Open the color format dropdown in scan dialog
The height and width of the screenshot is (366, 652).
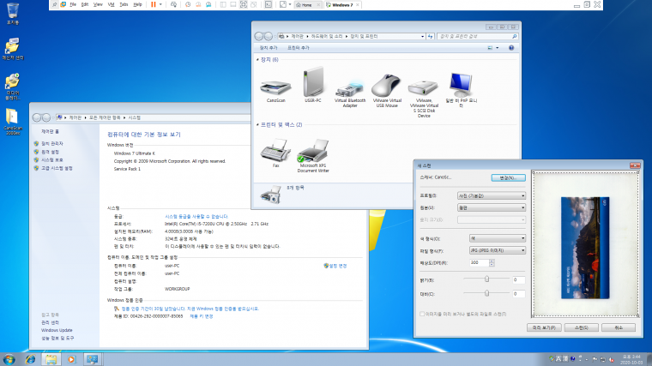(x=498, y=238)
